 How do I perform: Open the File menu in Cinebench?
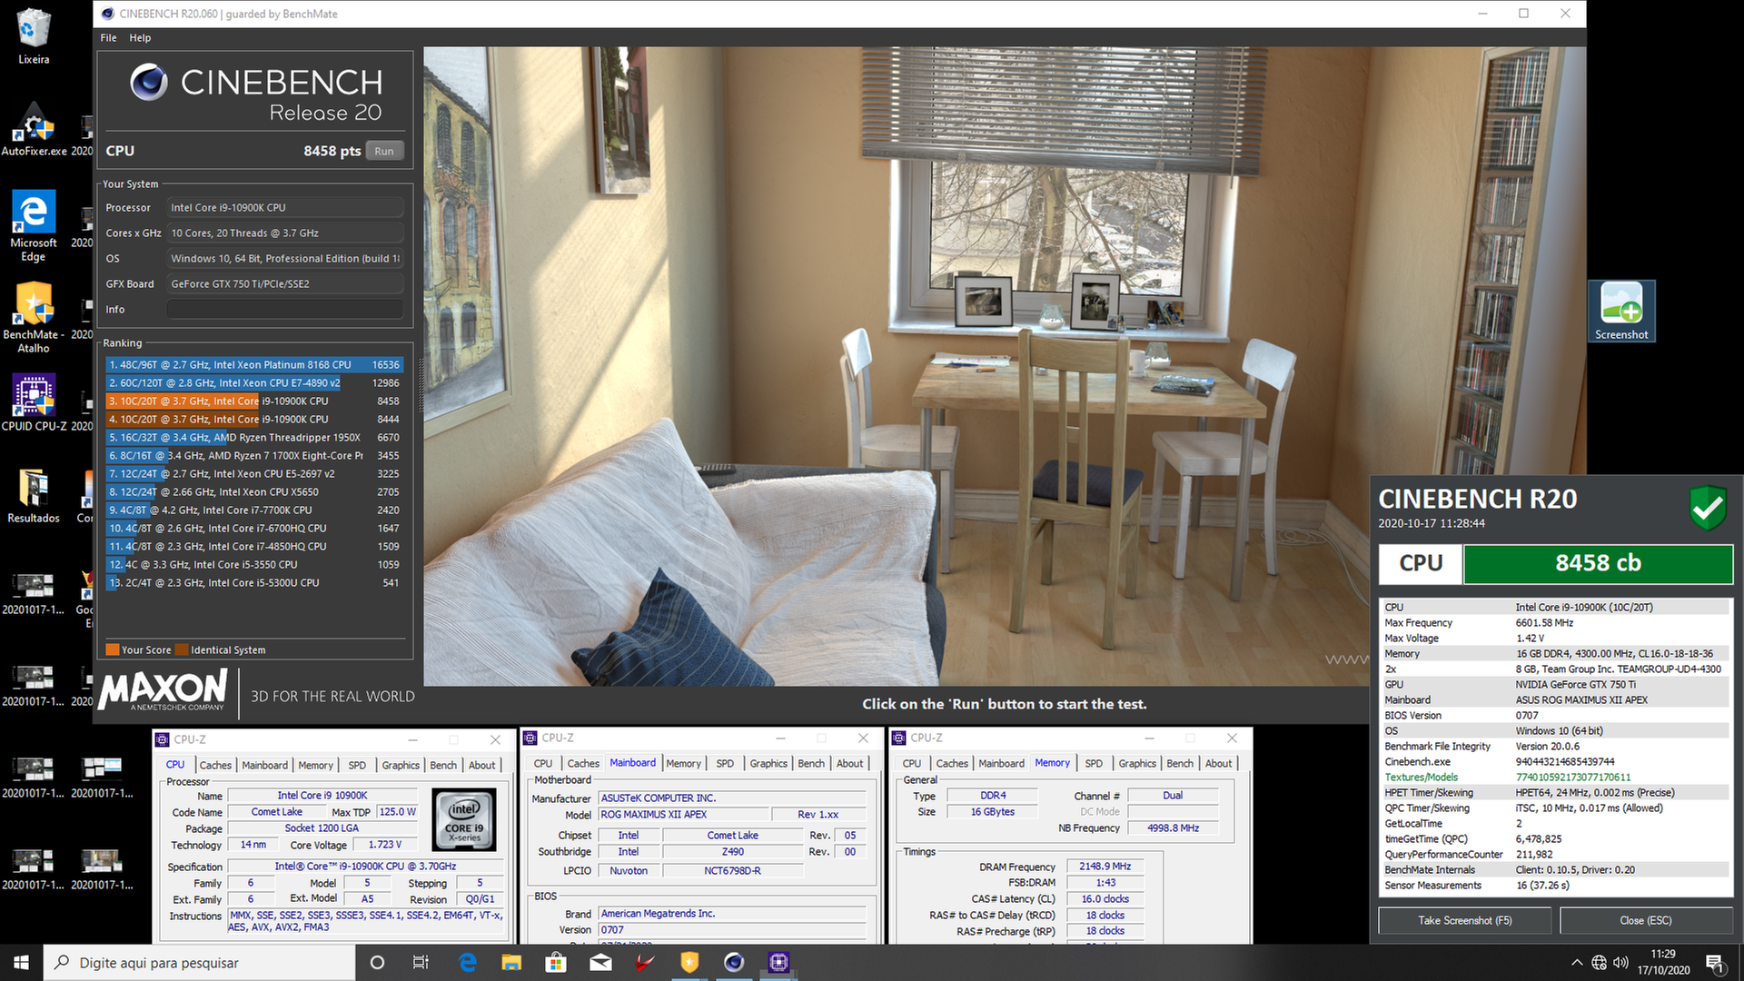(108, 38)
